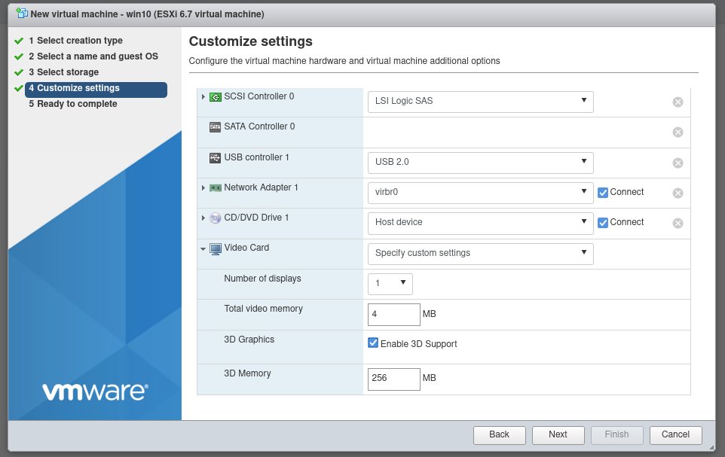The image size is (725, 457).
Task: Remove the SCSI Controller 0 device
Action: pyautogui.click(x=678, y=102)
